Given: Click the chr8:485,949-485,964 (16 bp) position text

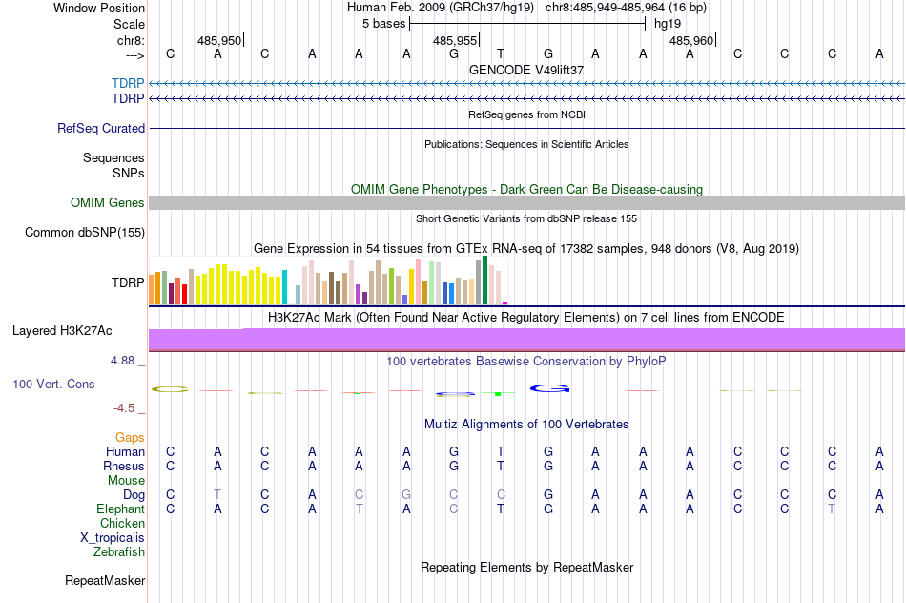Looking at the screenshot, I should [626, 8].
